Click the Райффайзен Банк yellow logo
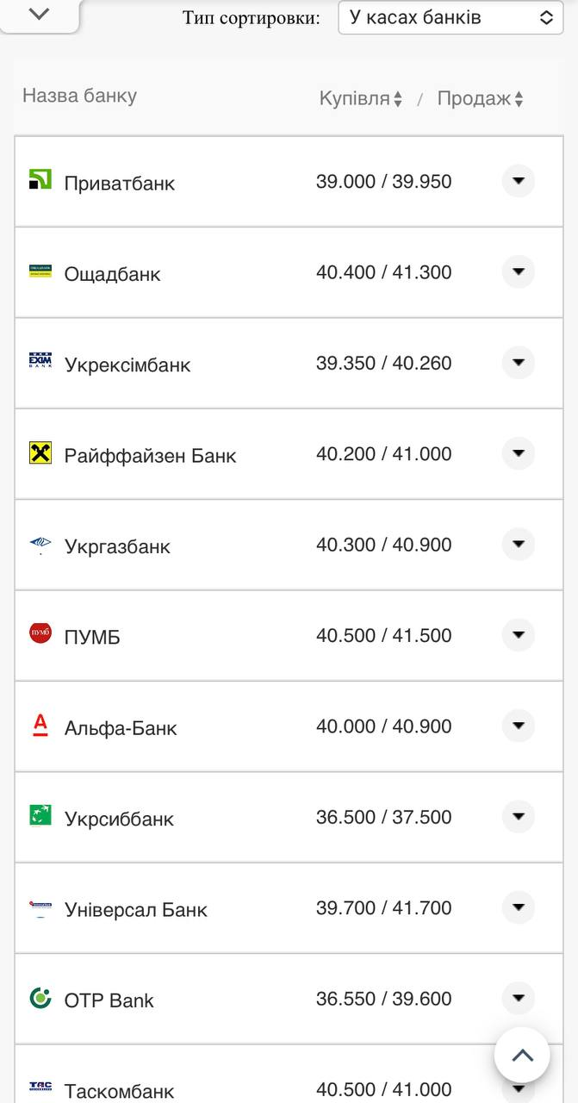 click(x=40, y=452)
